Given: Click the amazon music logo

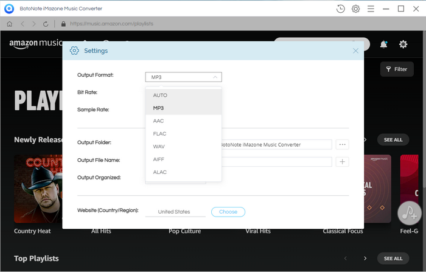Looking at the screenshot, I should (36, 44).
